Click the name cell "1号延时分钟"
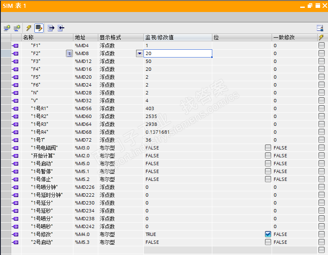The height and width of the screenshot is (255, 328). [47, 195]
